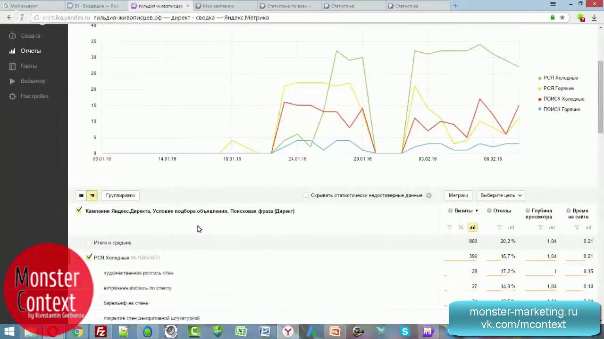
Task: Open Chrome from the taskbar
Action: [77, 331]
